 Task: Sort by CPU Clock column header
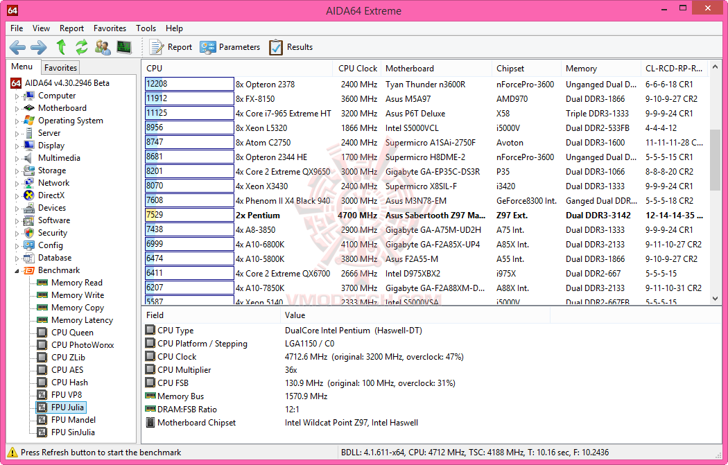click(357, 68)
